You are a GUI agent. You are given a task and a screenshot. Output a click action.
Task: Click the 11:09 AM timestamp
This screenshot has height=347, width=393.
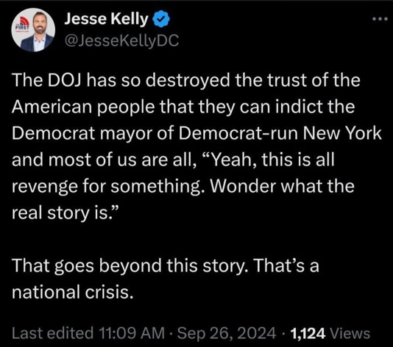(132, 333)
